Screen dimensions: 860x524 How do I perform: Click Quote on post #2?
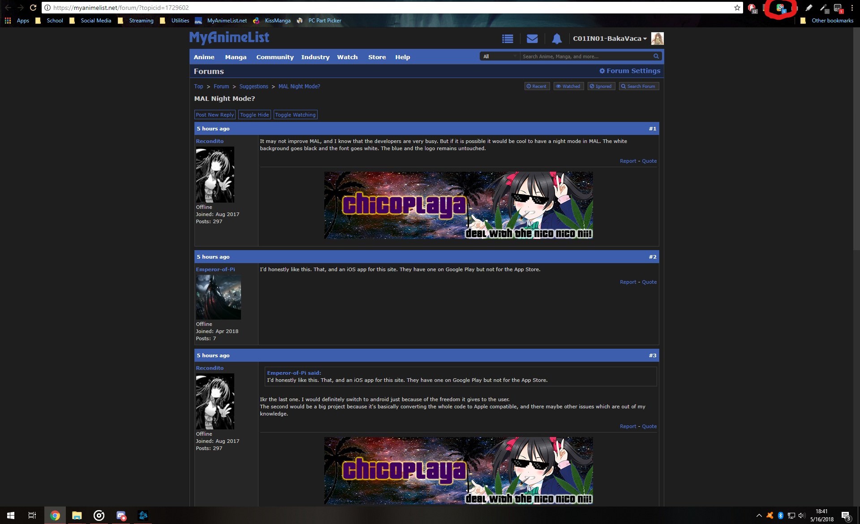pyautogui.click(x=649, y=281)
